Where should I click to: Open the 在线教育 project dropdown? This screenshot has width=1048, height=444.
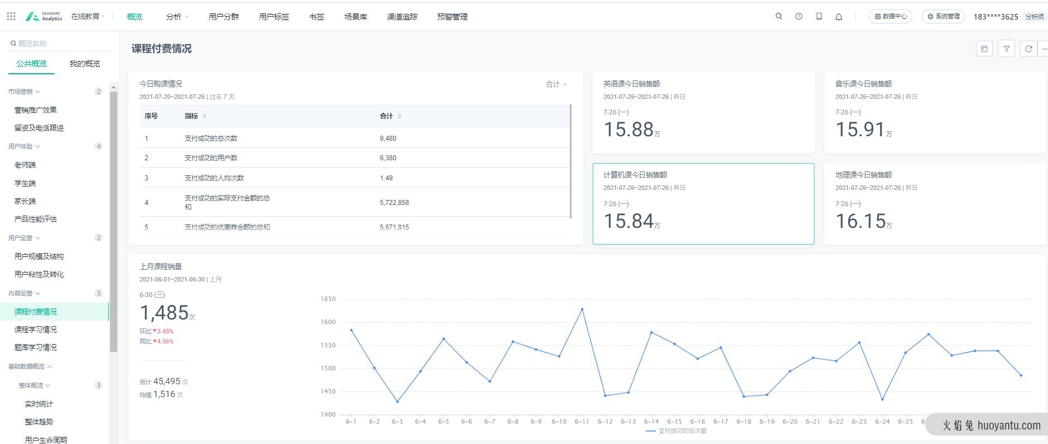(88, 16)
